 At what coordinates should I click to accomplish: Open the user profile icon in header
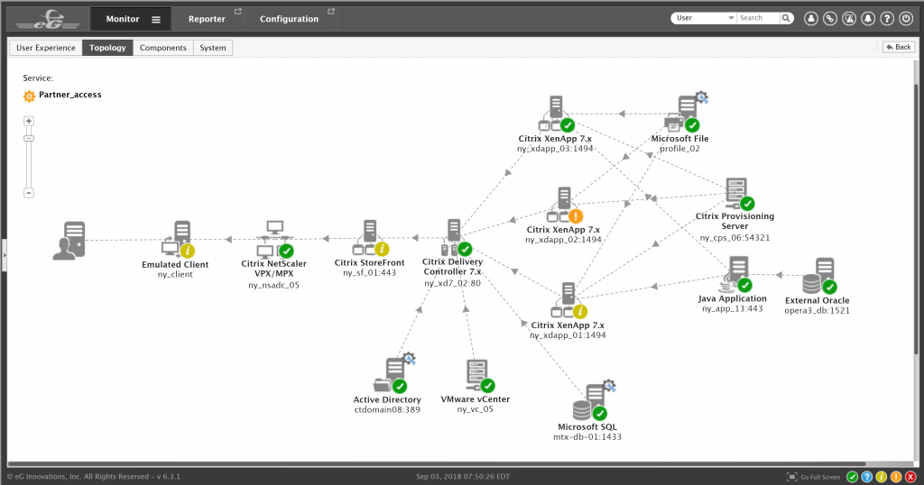click(811, 18)
